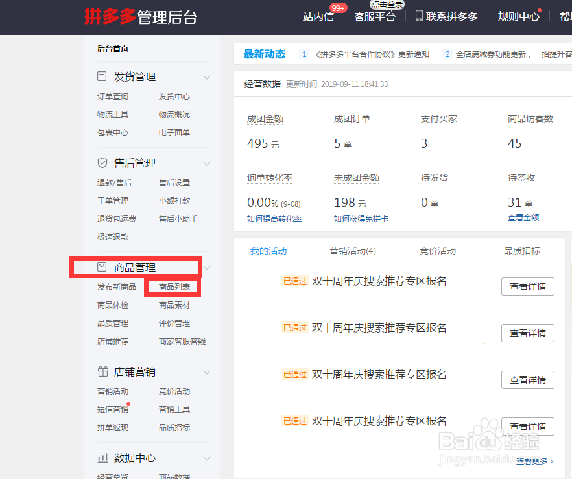Click the phone icon beside 联系拼多多
This screenshot has width=572, height=479.
[x=419, y=16]
